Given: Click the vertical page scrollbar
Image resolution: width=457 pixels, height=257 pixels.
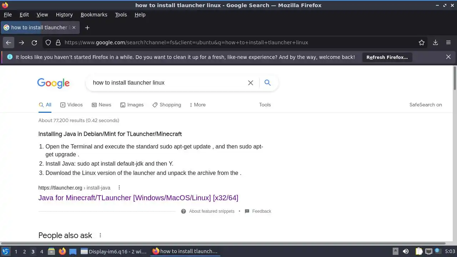Looking at the screenshot, I should tap(455, 79).
